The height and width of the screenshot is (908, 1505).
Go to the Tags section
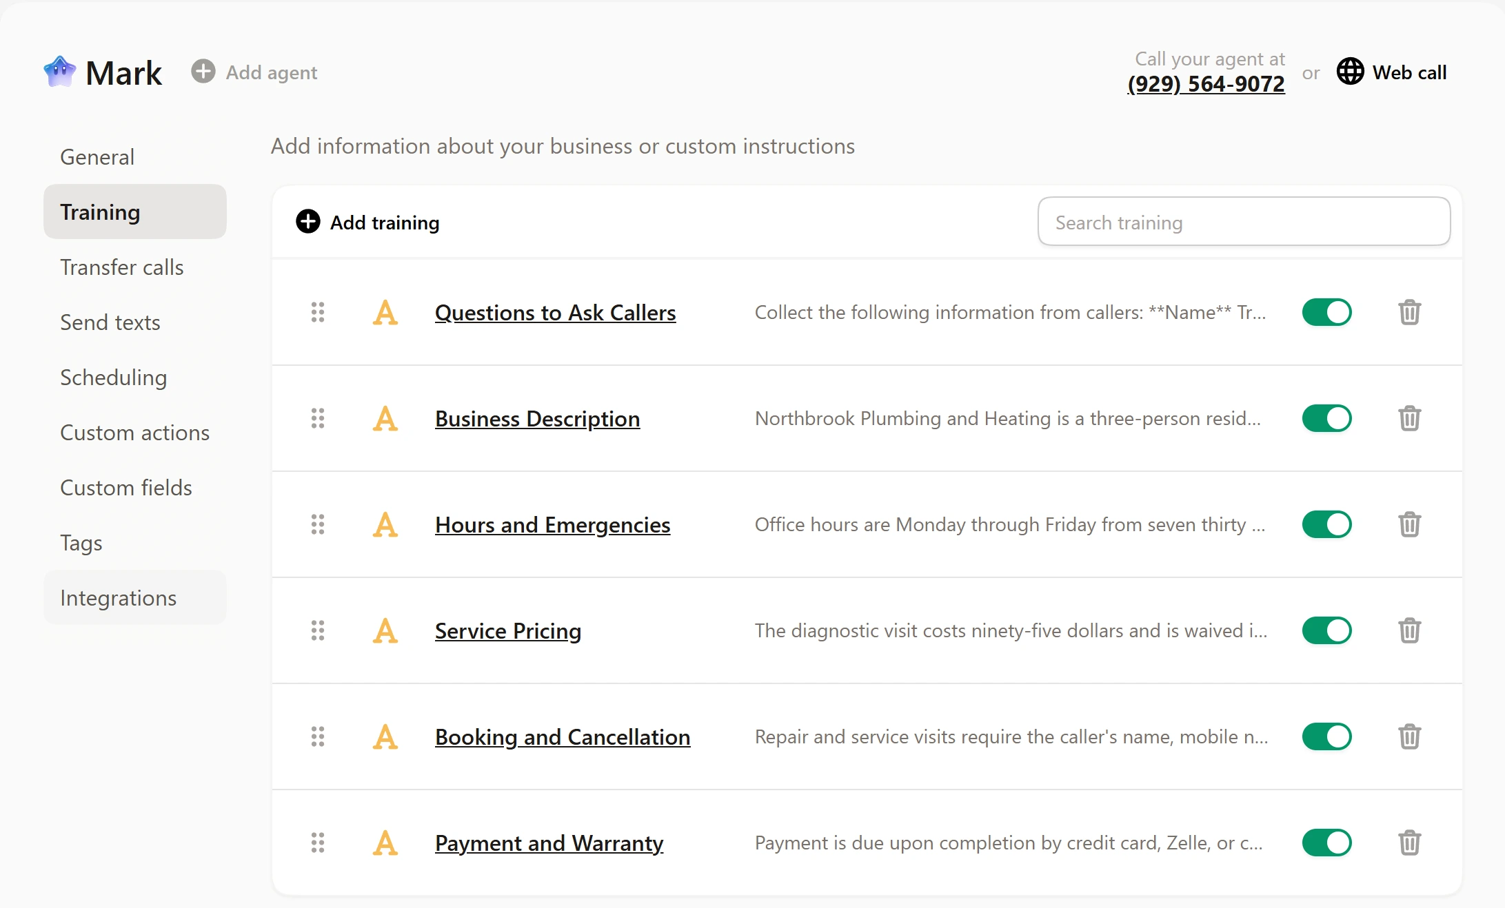pyautogui.click(x=135, y=542)
